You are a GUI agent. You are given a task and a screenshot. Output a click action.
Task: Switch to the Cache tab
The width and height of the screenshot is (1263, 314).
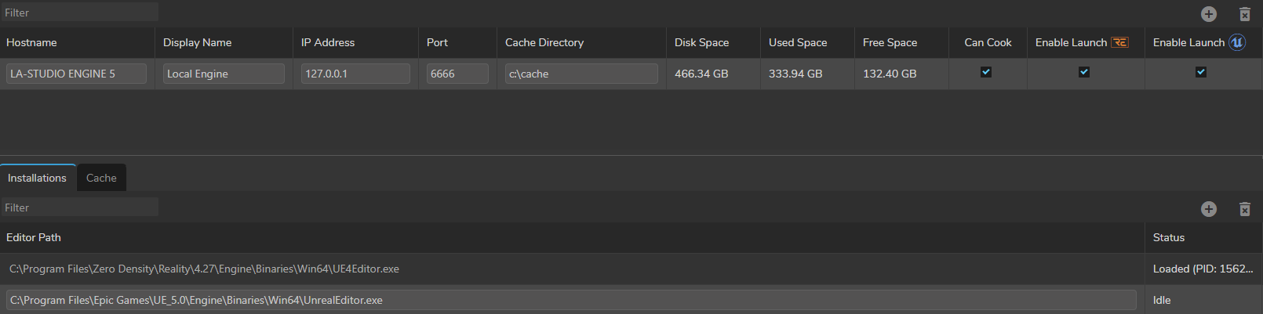[x=101, y=178]
